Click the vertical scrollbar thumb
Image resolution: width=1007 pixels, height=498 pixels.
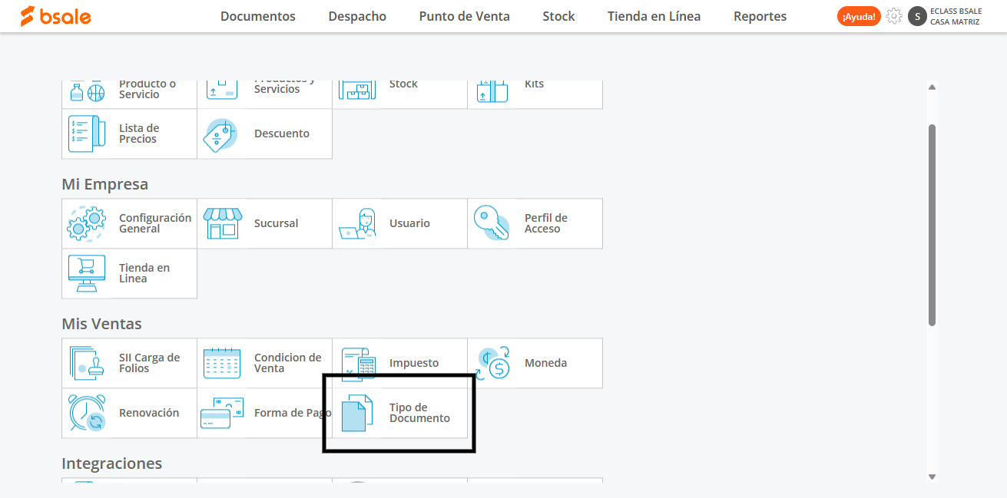932,225
